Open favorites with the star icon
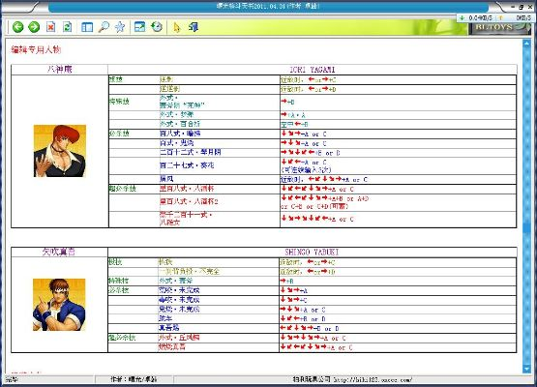This screenshot has height=387, width=537. pos(120,27)
